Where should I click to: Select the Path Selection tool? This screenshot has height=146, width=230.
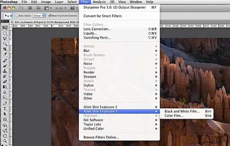[x=5, y=114]
